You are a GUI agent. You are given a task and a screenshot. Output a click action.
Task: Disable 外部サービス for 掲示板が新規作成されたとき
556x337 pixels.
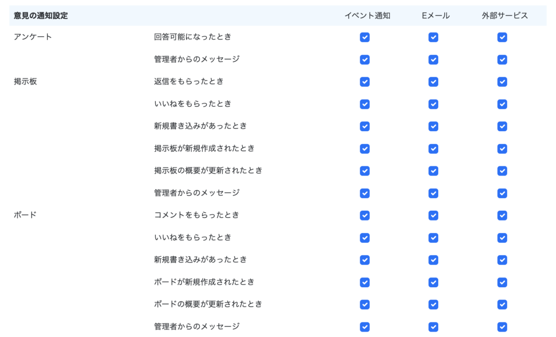point(502,148)
